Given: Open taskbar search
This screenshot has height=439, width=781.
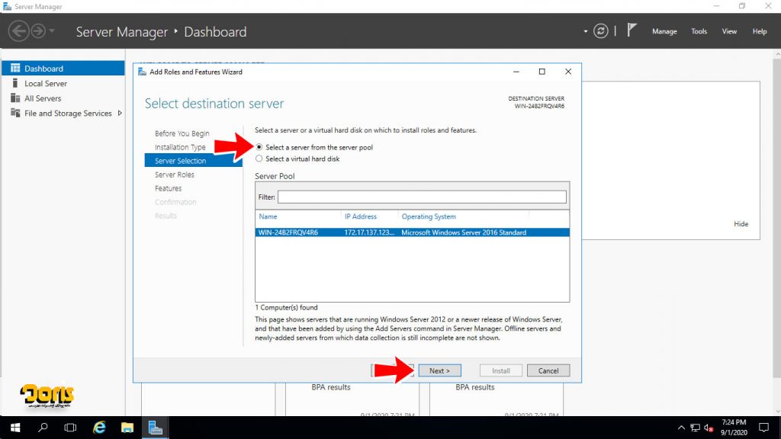Looking at the screenshot, I should click(x=43, y=428).
